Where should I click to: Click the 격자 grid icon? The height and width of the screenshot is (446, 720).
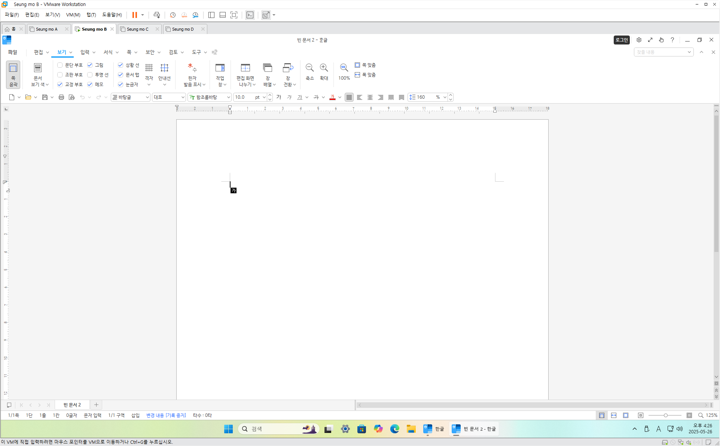point(149,68)
